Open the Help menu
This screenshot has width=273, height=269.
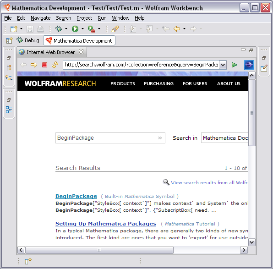pyautogui.click(x=139, y=18)
